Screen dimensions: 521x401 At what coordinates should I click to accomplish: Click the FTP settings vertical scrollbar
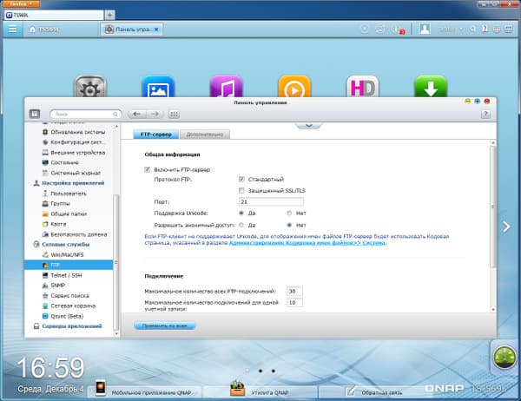493,206
